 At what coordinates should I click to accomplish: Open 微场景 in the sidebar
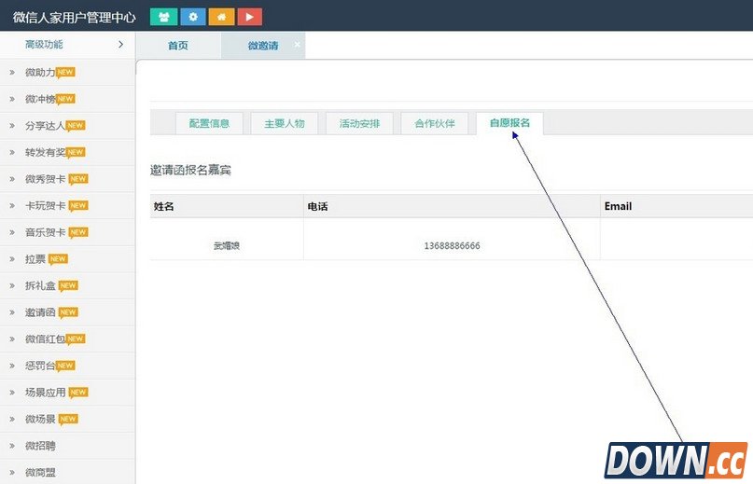[40, 419]
